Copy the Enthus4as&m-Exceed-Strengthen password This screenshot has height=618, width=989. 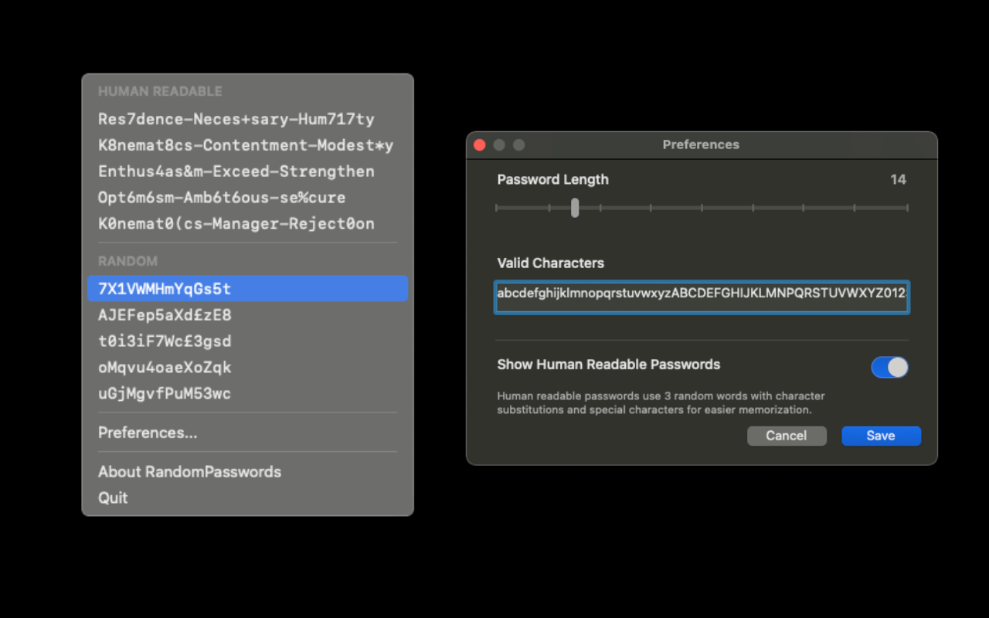(x=236, y=171)
